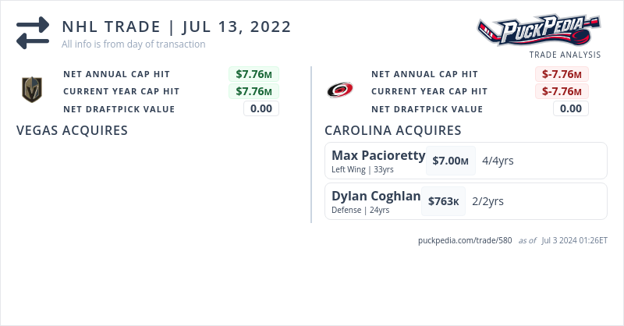Click the puckpedia.com/trade/580 link
The height and width of the screenshot is (326, 624).
(465, 240)
